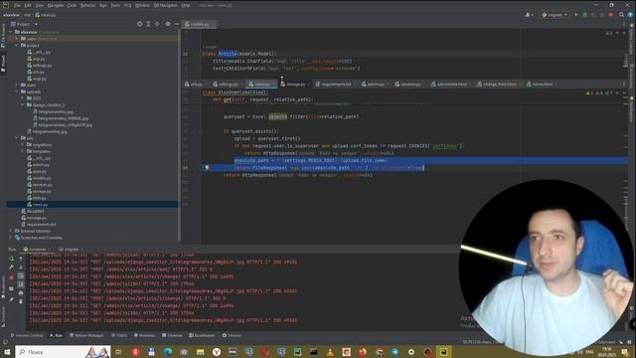The height and width of the screenshot is (358, 636).
Task: Open Project panel gear options
Action: pyautogui.click(x=168, y=24)
